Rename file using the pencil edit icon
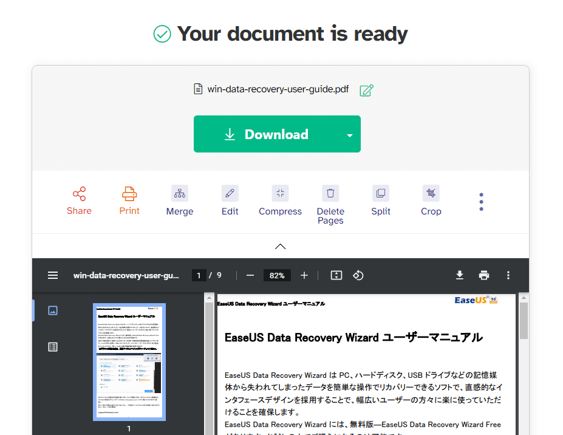 tap(366, 90)
